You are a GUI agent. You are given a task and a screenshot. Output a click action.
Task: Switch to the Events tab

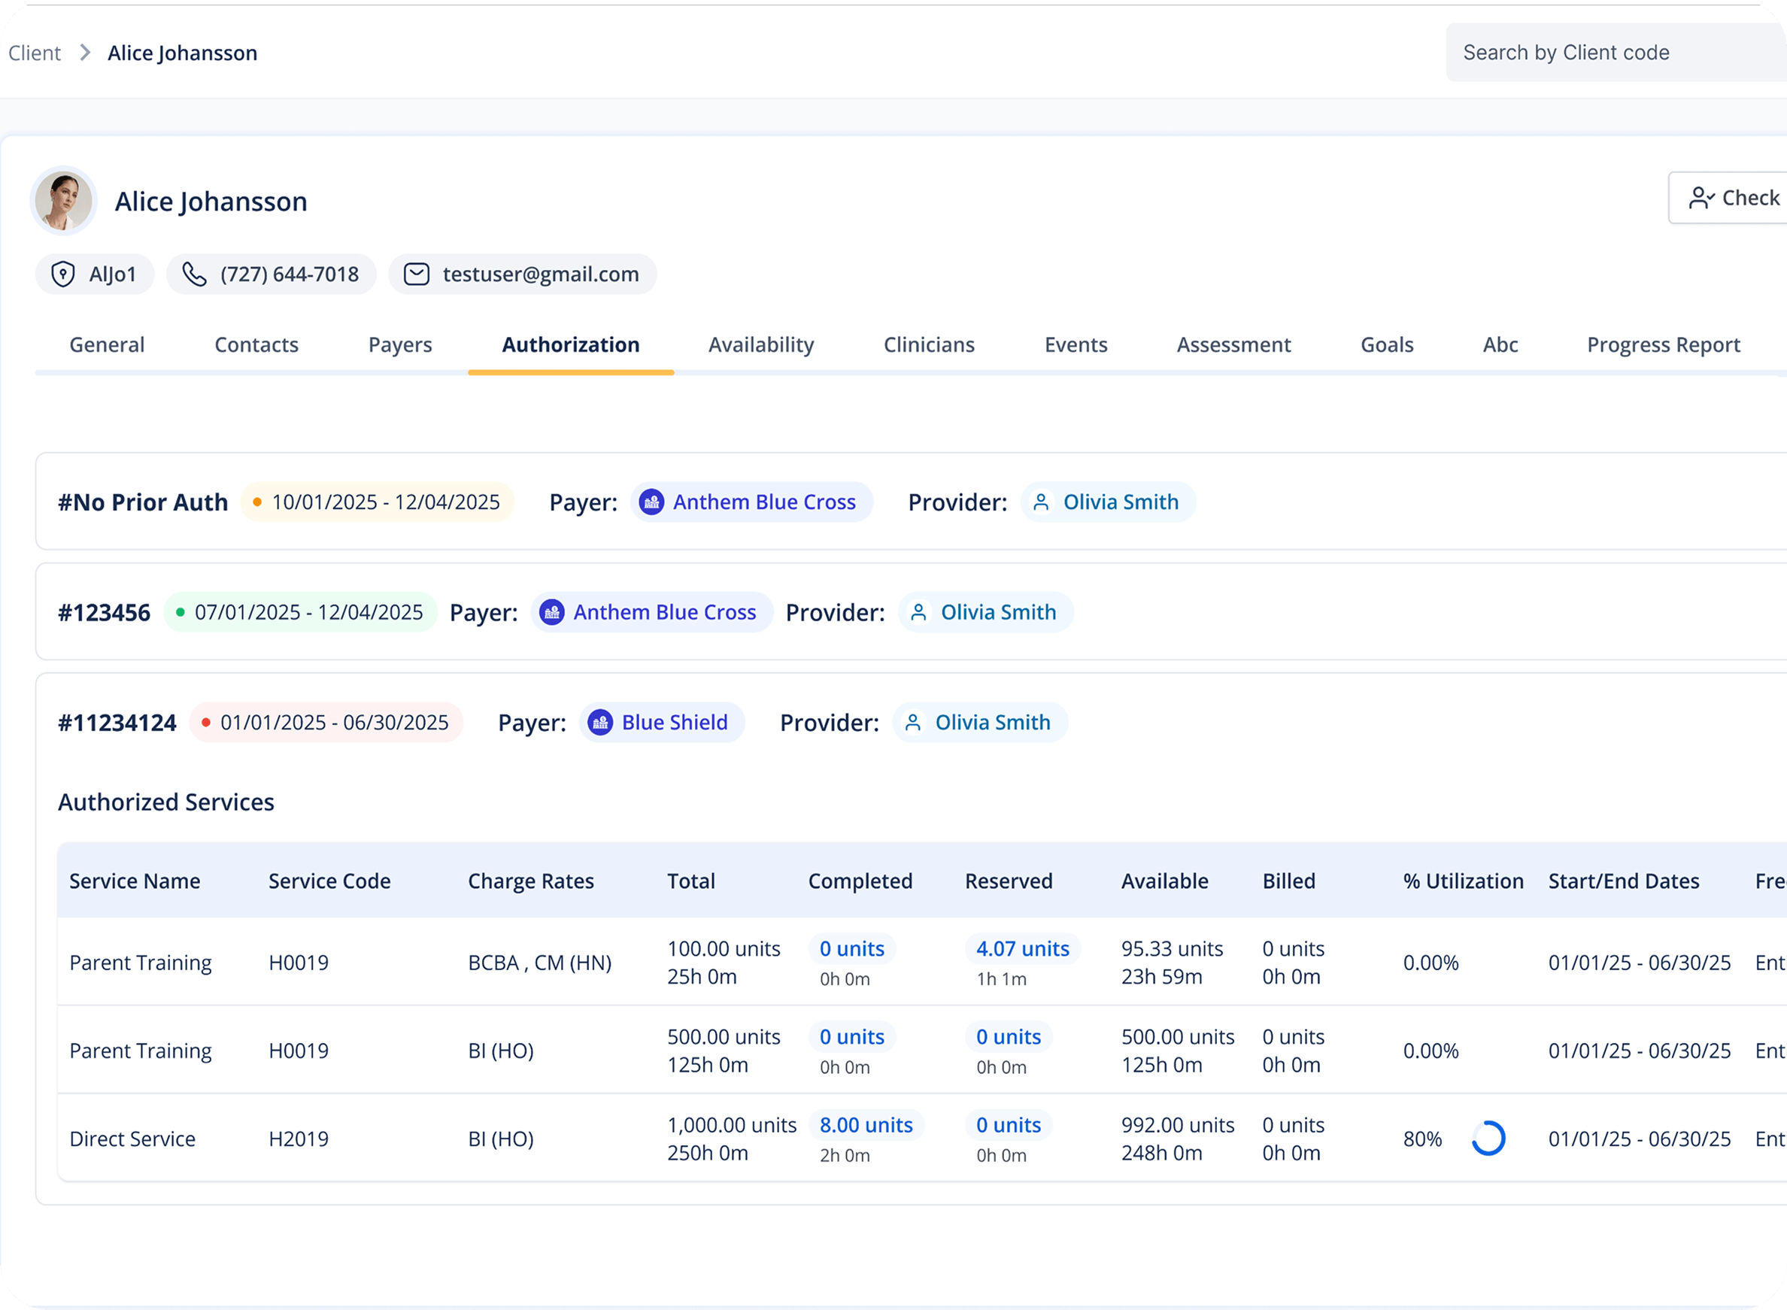[x=1076, y=345]
